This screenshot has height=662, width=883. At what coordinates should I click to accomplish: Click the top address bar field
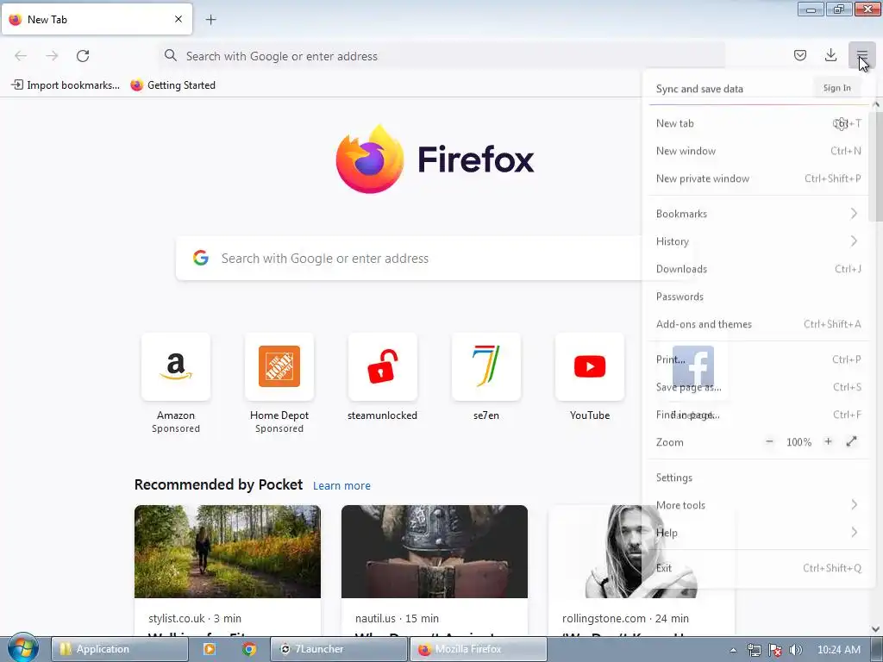[x=441, y=56]
